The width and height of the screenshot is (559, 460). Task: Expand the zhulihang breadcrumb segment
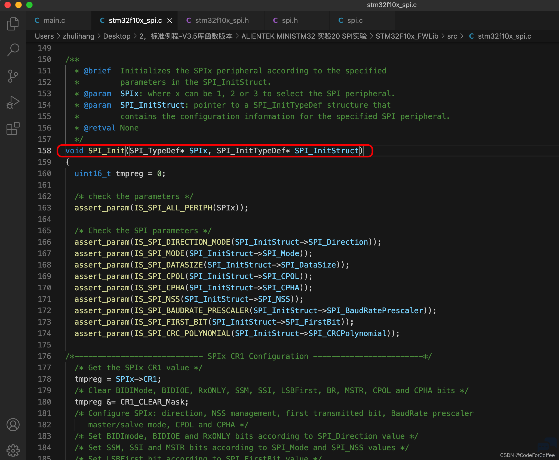click(x=78, y=36)
